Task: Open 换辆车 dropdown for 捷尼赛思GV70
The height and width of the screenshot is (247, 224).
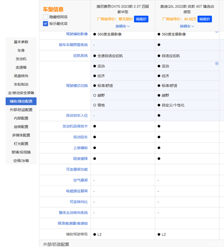Action: [123, 26]
